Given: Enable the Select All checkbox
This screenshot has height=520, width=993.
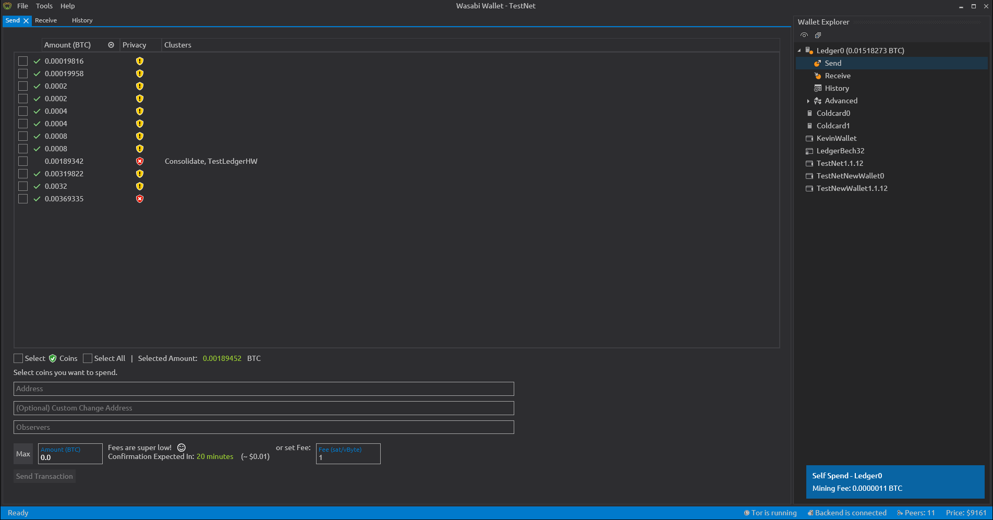Looking at the screenshot, I should (x=88, y=358).
